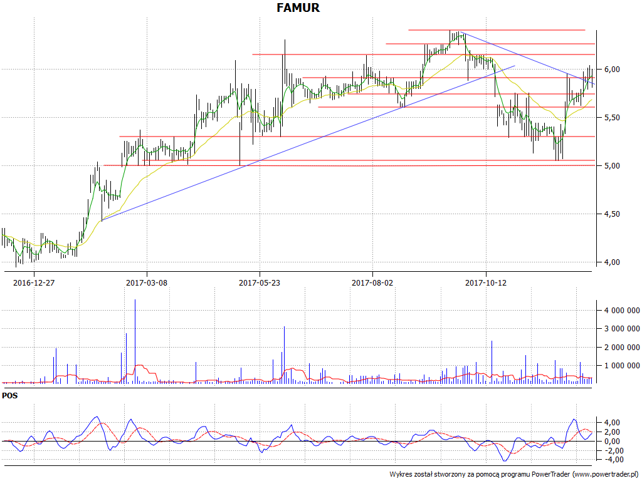Image resolution: width=642 pixels, height=481 pixels.
Task: Click the 1 000 000 volume label
Action: 622,366
